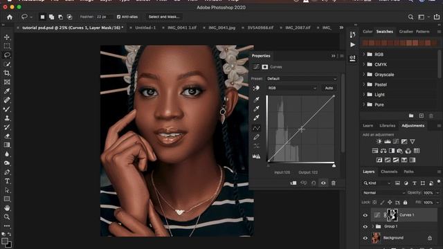Viewport: 443px width, 249px height.
Task: Click the Select and Mask button
Action: pyautogui.click(x=164, y=17)
